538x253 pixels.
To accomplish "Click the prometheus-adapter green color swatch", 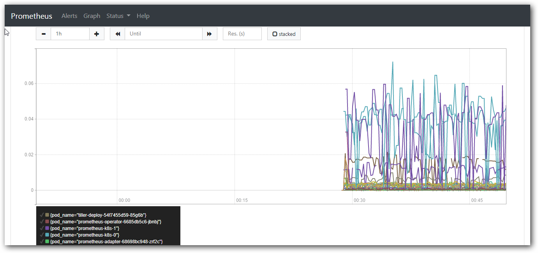I will (47, 241).
